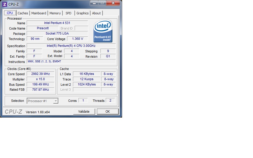Click the Package value Socket 775 LGA
The height and width of the screenshot is (158, 253).
tap(57, 33)
